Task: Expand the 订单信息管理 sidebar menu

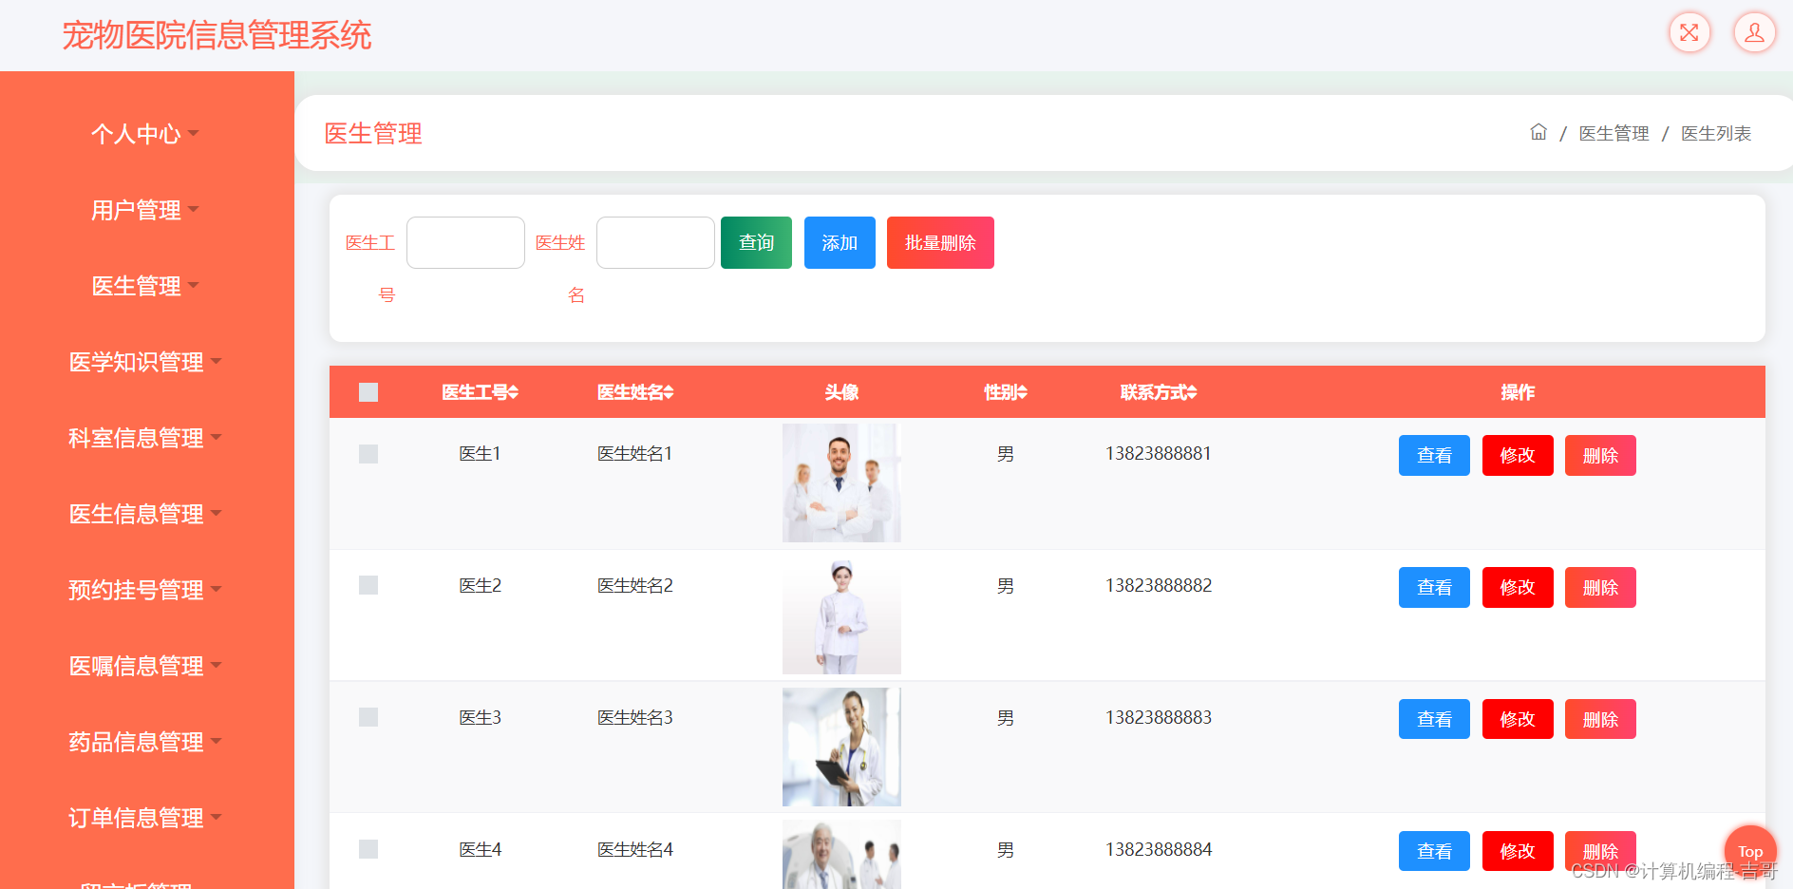Action: click(145, 818)
